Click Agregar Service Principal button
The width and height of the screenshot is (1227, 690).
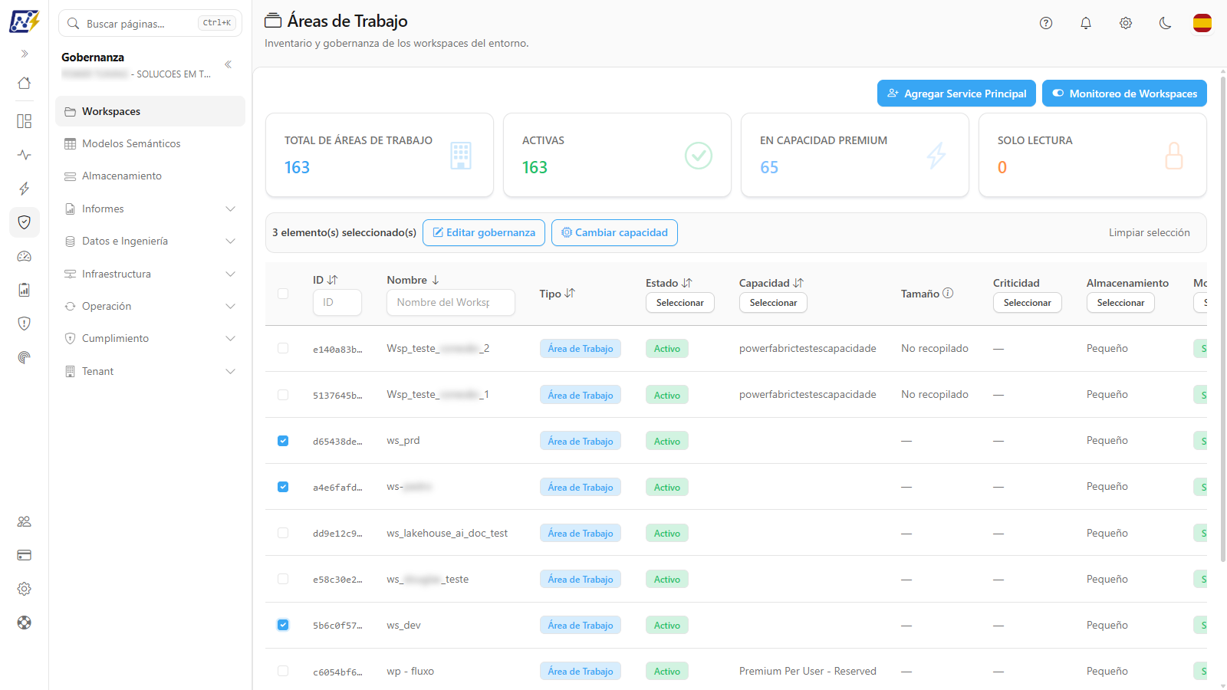click(x=956, y=94)
